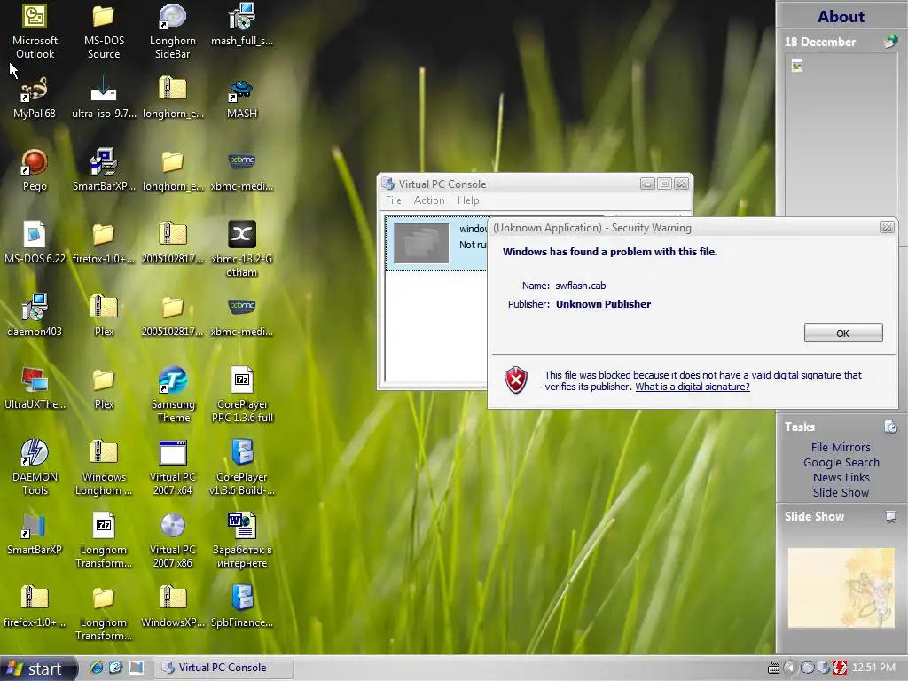Image resolution: width=908 pixels, height=681 pixels.
Task: Open the Start menu
Action: pyautogui.click(x=38, y=669)
